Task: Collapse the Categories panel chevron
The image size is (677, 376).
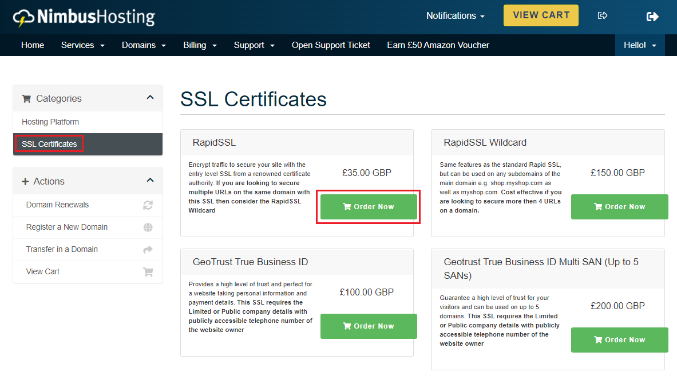Action: click(150, 98)
